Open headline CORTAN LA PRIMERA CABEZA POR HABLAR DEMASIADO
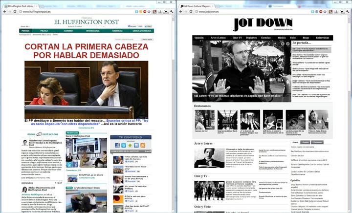Viewport: 352px width, 213px height. pyautogui.click(x=87, y=51)
